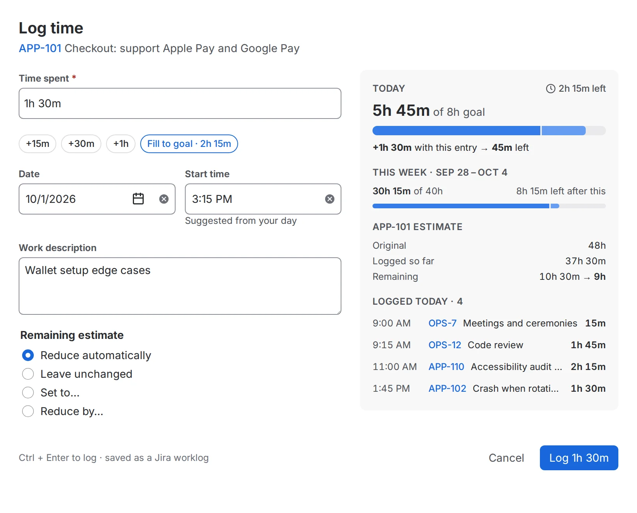
Task: Clear the Date field value
Action: [164, 199]
